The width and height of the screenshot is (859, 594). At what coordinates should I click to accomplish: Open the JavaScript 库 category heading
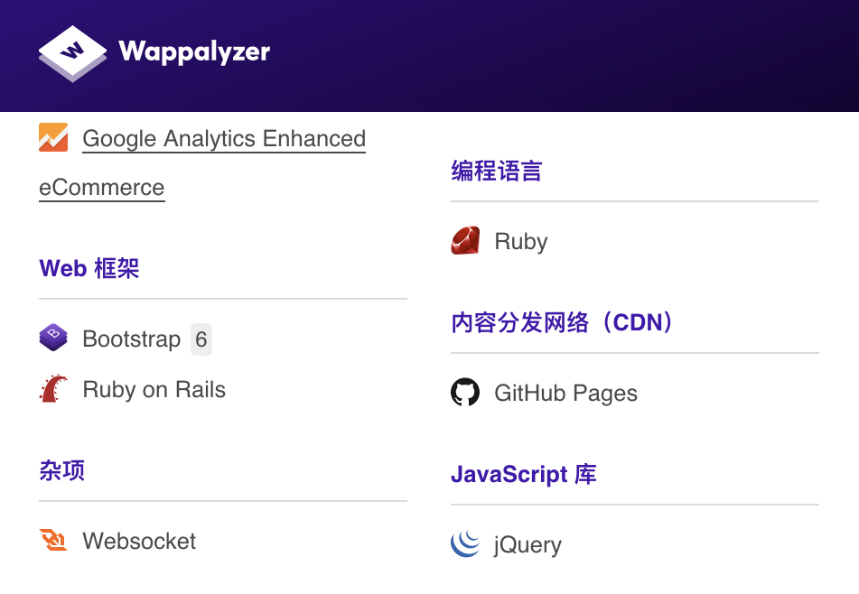pos(524,474)
